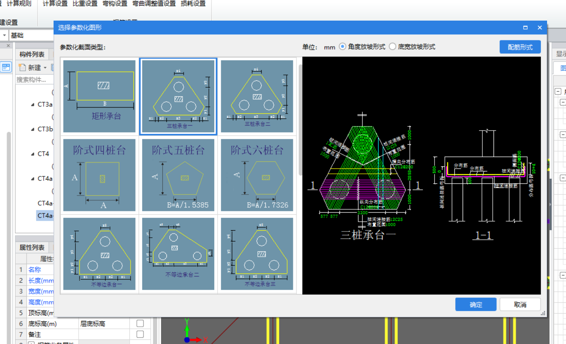
Task: Open the 基础 category dropdown
Action: coord(31,35)
